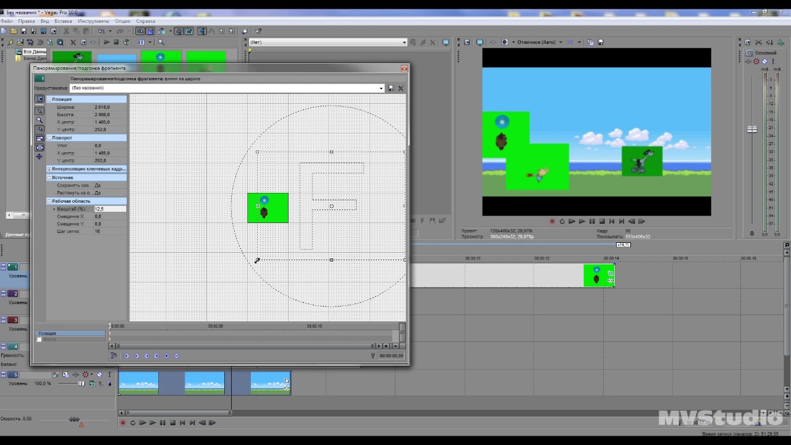The height and width of the screenshot is (445, 791).
Task: Open the Справка menu
Action: 145,21
